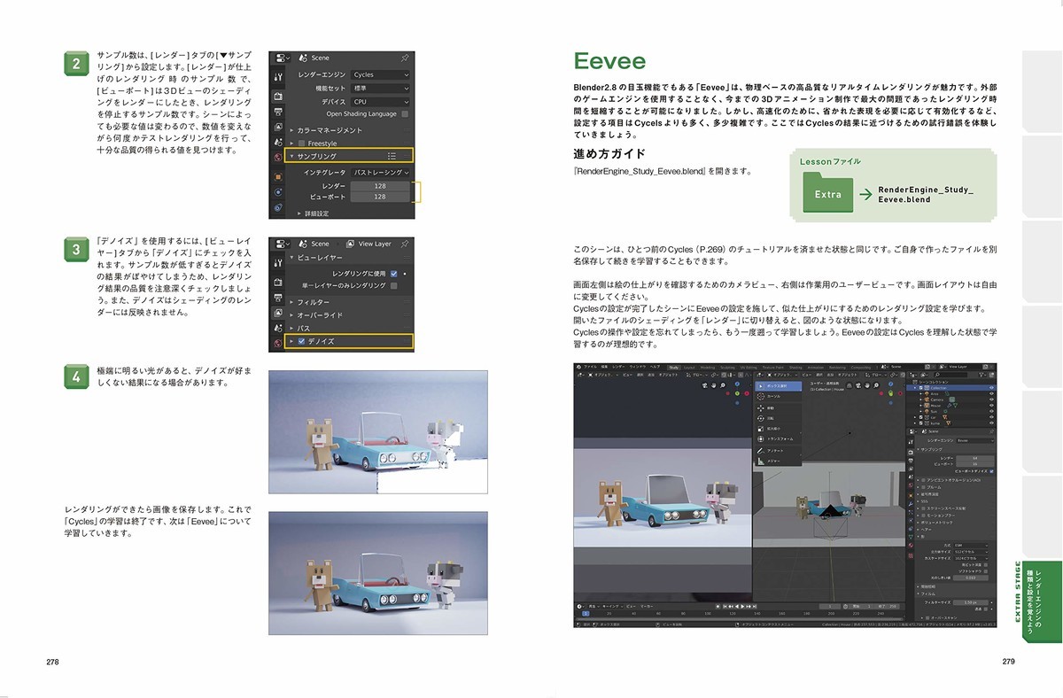Open the orange Object tab in Cycles panel
The width and height of the screenshot is (1063, 698).
(278, 177)
